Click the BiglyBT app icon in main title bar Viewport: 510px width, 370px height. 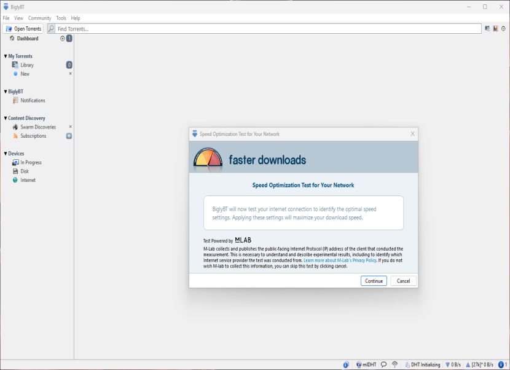coord(6,7)
